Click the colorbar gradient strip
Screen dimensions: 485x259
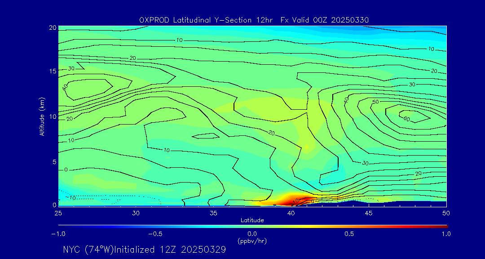pos(253,227)
